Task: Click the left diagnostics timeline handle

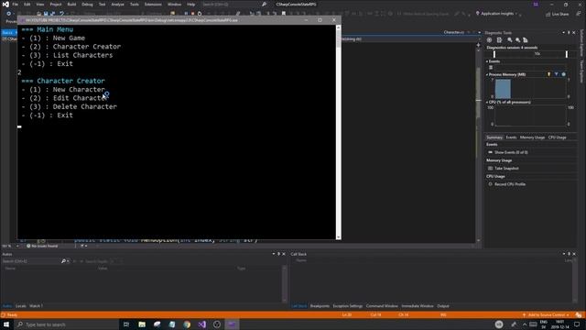Action: coord(494,54)
